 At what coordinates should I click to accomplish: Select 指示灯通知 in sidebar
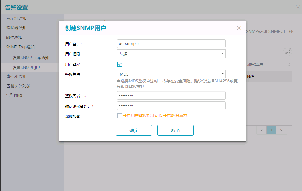[16, 18]
